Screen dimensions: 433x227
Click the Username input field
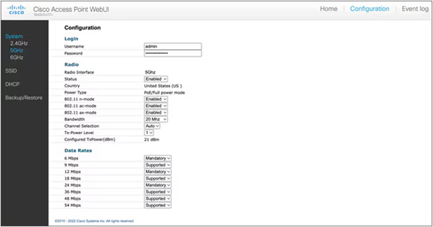pyautogui.click(x=173, y=46)
